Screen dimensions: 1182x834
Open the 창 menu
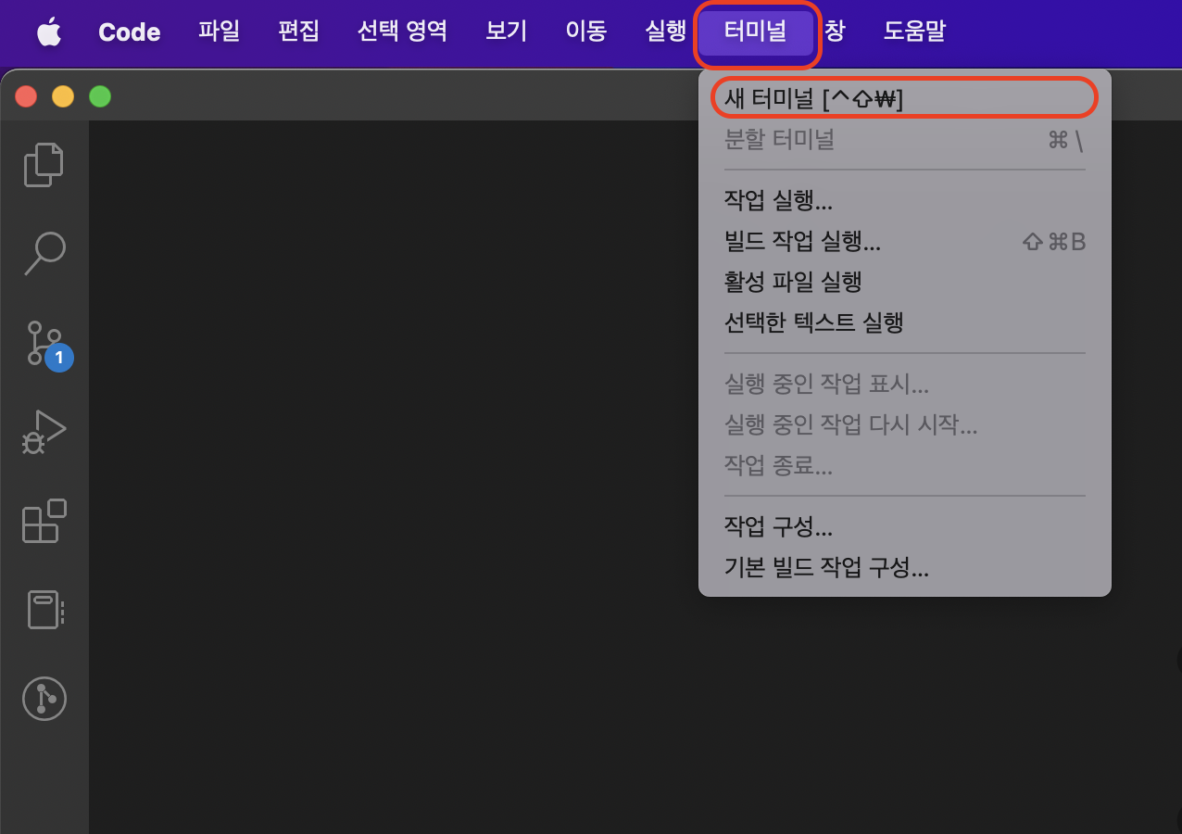click(835, 32)
